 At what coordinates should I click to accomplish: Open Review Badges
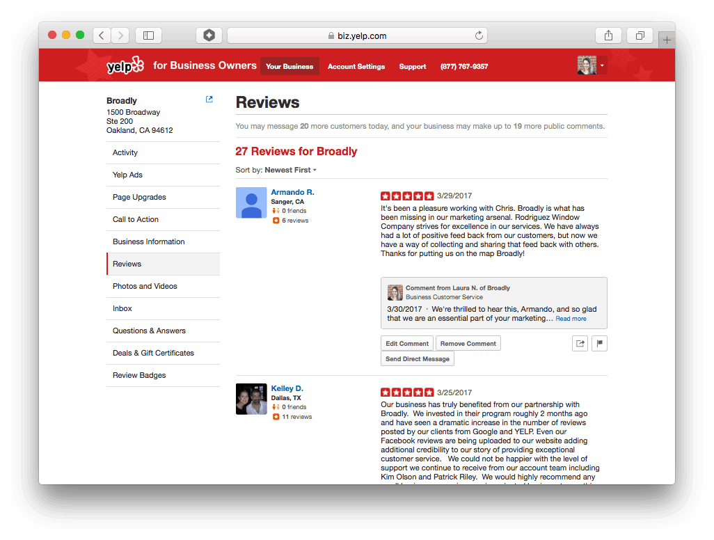163,376
